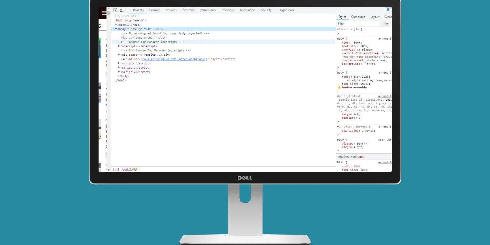The height and width of the screenshot is (245, 490).
Task: Select the Styles sub-tab
Action: click(x=342, y=17)
